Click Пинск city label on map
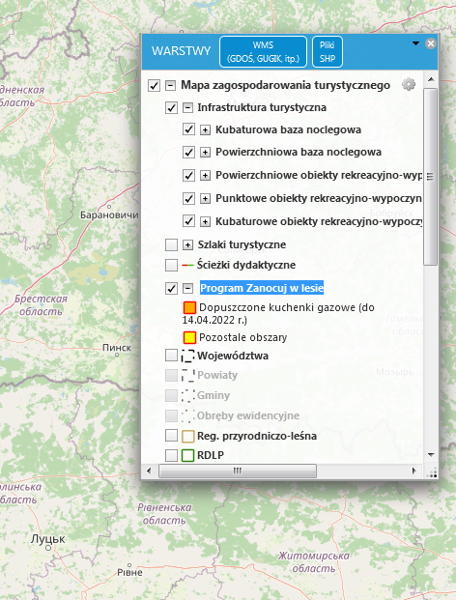This screenshot has width=456, height=600. pos(117,348)
